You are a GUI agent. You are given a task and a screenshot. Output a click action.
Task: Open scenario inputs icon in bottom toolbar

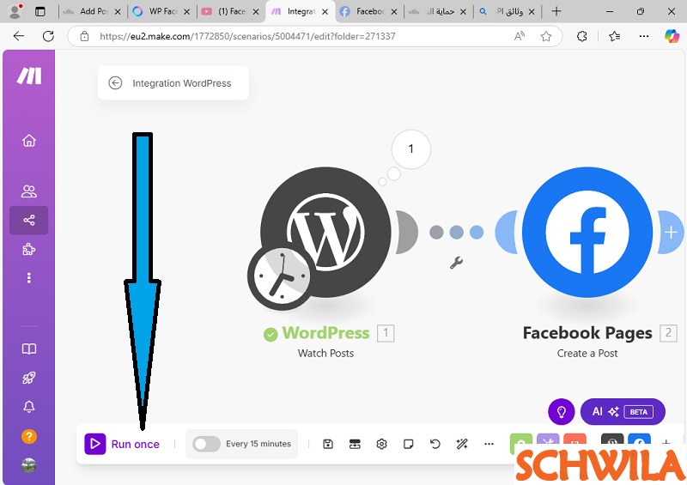355,445
